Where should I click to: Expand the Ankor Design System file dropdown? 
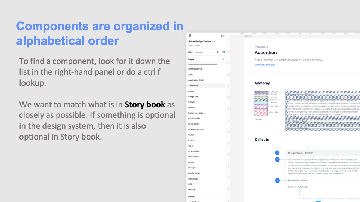click(214, 42)
